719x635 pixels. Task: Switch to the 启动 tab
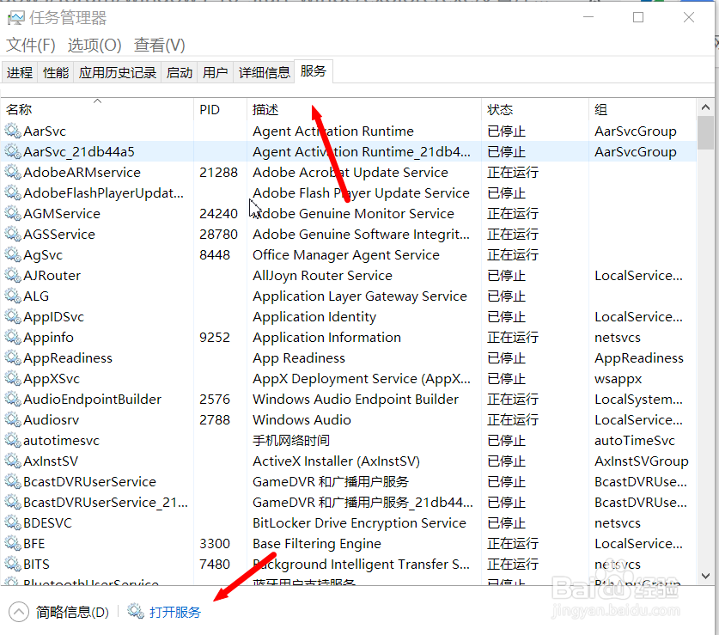pyautogui.click(x=180, y=72)
